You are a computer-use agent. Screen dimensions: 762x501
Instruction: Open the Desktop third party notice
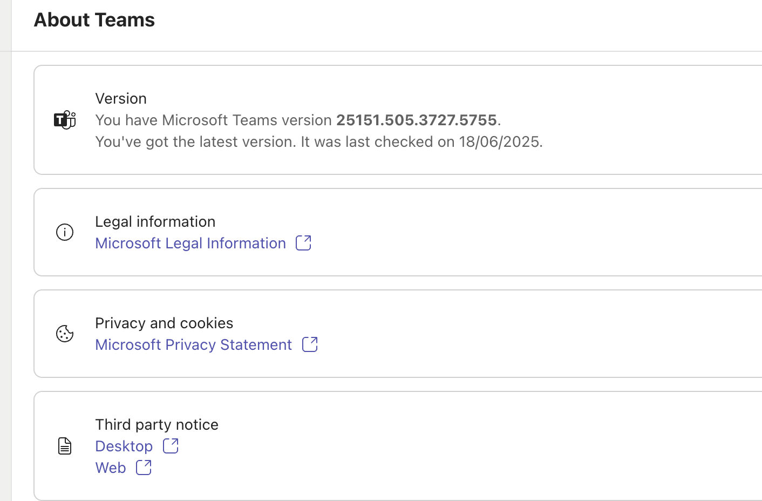point(124,446)
